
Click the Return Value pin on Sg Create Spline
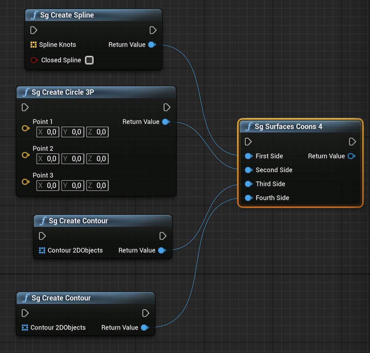[152, 45]
